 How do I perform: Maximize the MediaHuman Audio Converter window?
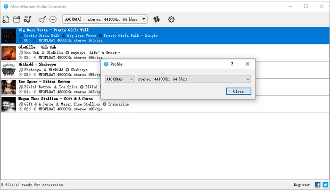[x=306, y=6]
